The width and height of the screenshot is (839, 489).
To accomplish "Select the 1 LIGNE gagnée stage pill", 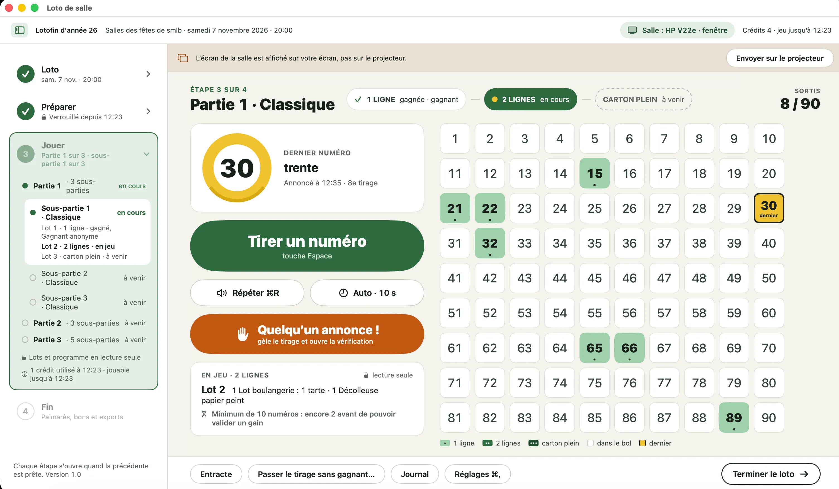I will [x=406, y=99].
